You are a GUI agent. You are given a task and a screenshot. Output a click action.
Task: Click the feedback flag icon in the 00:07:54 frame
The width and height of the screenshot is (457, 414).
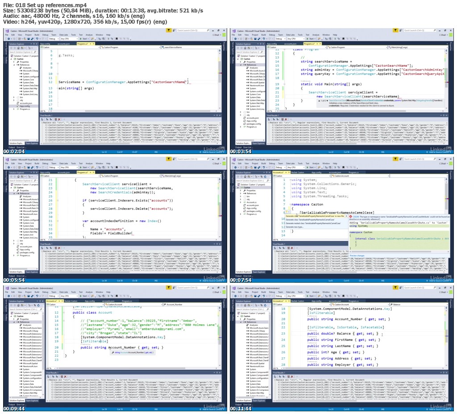(395, 159)
